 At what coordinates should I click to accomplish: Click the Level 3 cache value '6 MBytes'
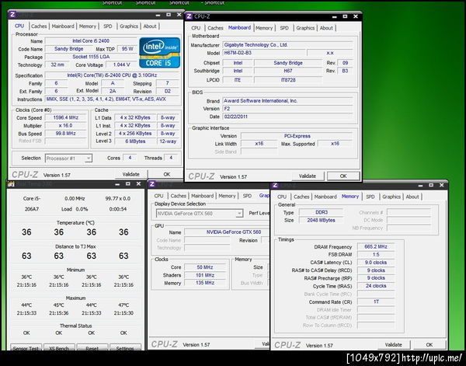[x=135, y=141]
